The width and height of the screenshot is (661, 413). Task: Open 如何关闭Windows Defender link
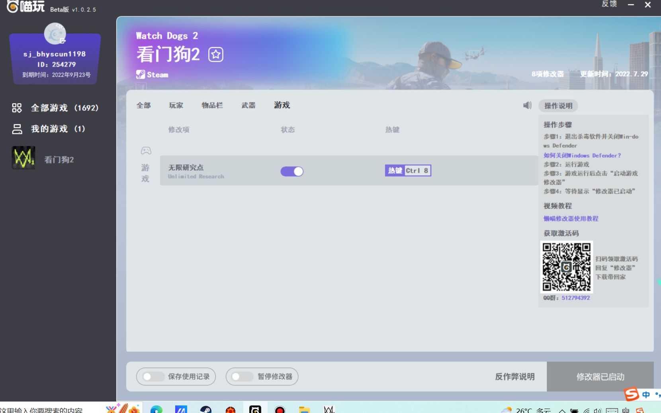coord(581,155)
